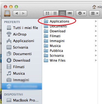Click the Immagini folder icon in column
Screen dimensions: 102x104
click(x=46, y=41)
